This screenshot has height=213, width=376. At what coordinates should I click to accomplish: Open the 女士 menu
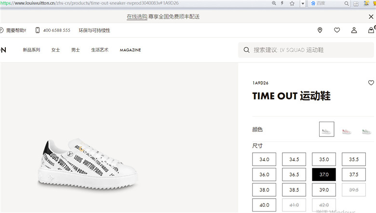55,50
